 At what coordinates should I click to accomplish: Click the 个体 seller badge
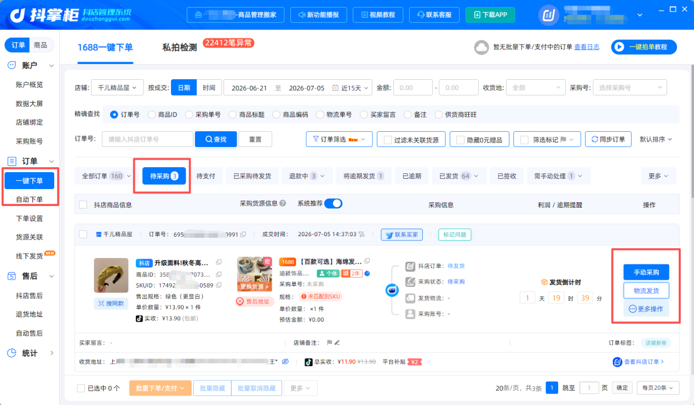tap(328, 273)
